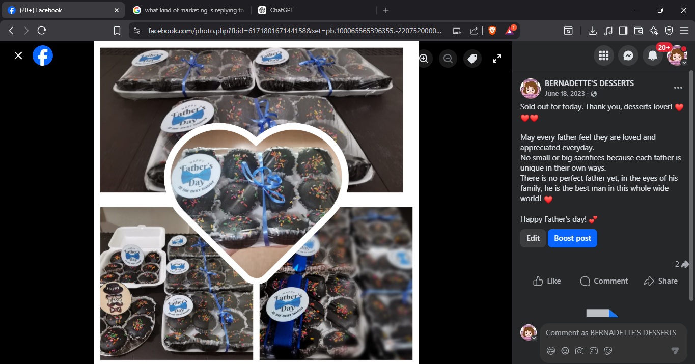695x364 pixels.
Task: Go back in the browser
Action: point(11,31)
